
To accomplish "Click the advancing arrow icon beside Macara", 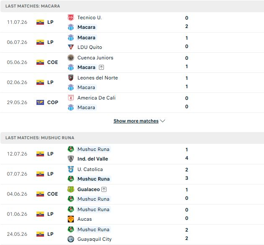I will [x=101, y=67].
